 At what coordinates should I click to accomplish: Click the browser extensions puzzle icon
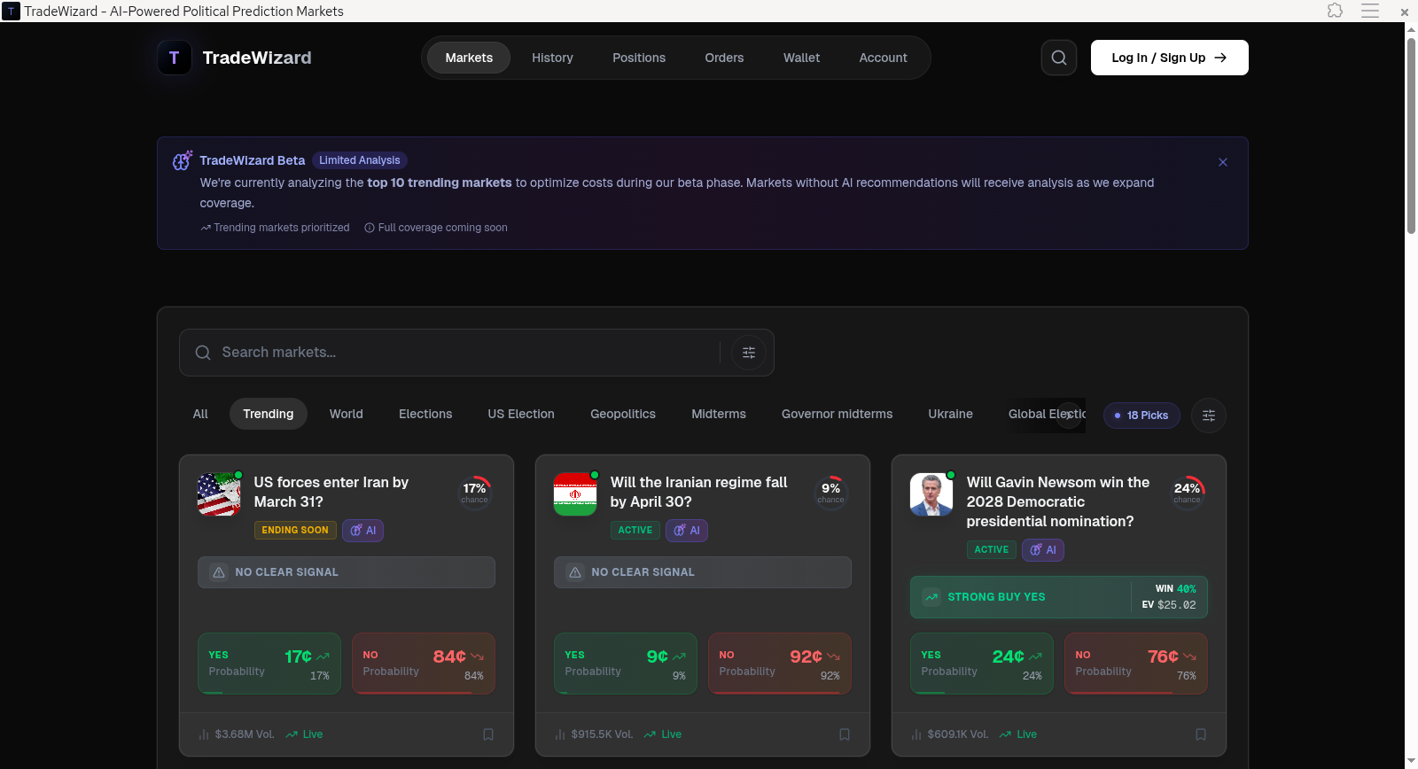[x=1336, y=11]
